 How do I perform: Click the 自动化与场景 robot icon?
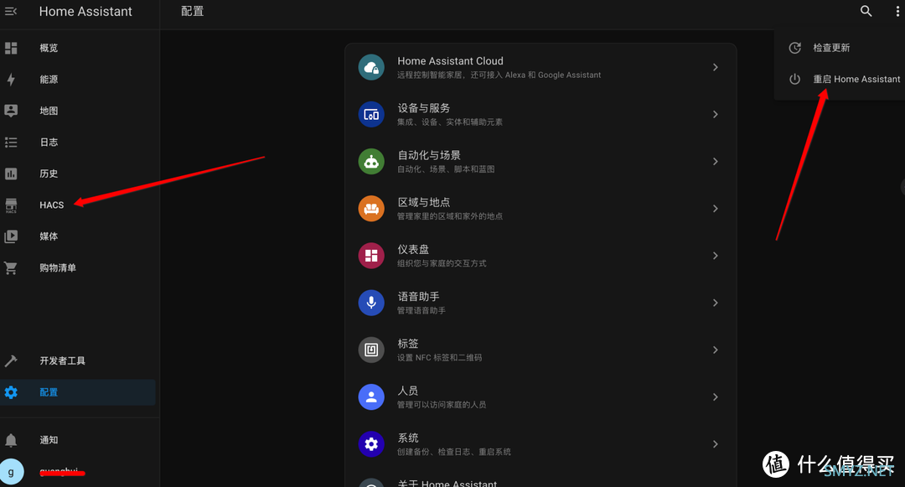(x=371, y=162)
